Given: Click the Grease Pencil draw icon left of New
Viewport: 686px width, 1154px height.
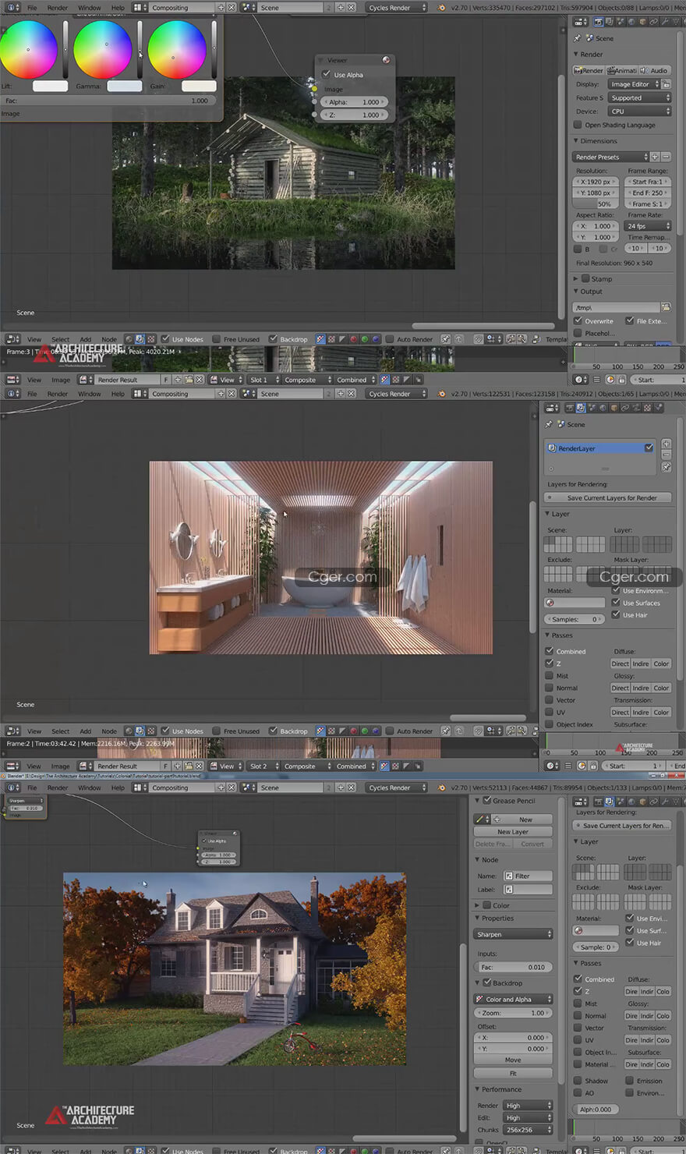Looking at the screenshot, I should 480,819.
